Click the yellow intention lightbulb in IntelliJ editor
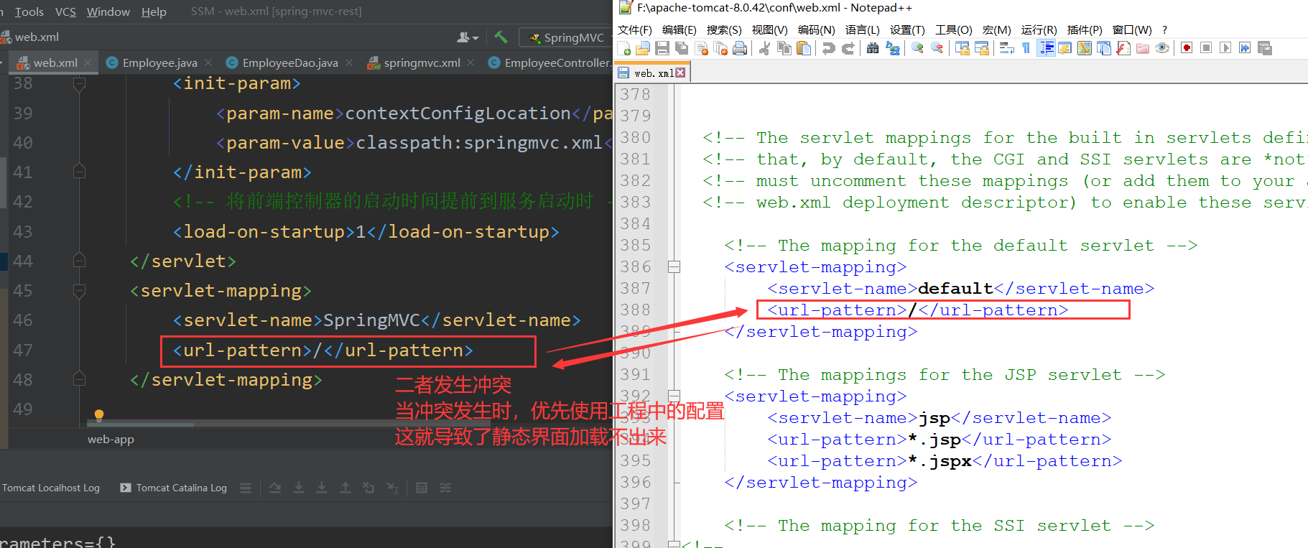 99,414
